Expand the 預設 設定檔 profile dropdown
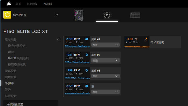This screenshot has width=188, height=106. [x=57, y=15]
